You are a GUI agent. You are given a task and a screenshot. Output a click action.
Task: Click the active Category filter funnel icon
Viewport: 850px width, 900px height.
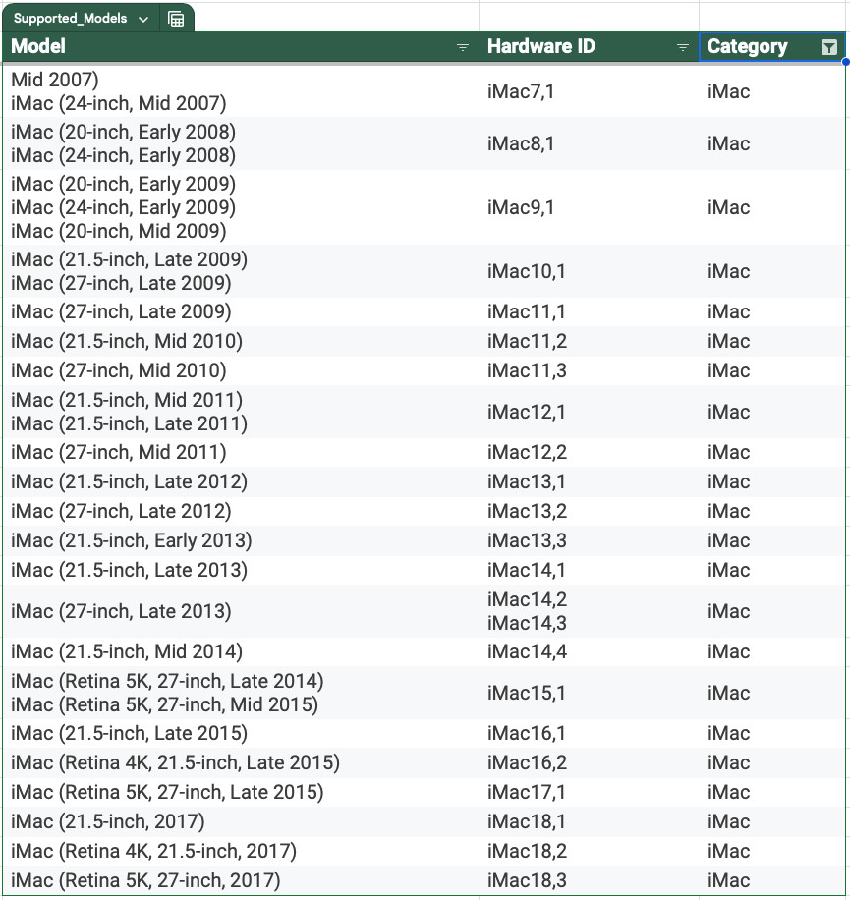(828, 47)
